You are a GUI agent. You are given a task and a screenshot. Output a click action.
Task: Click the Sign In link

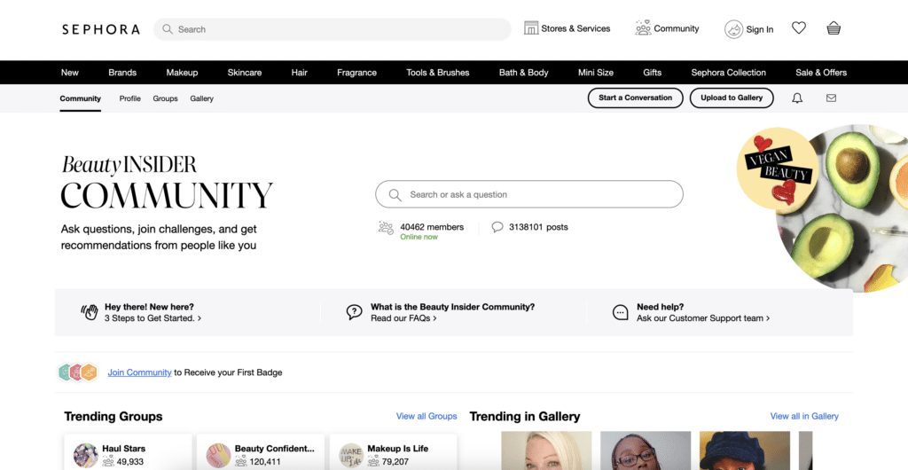760,29
